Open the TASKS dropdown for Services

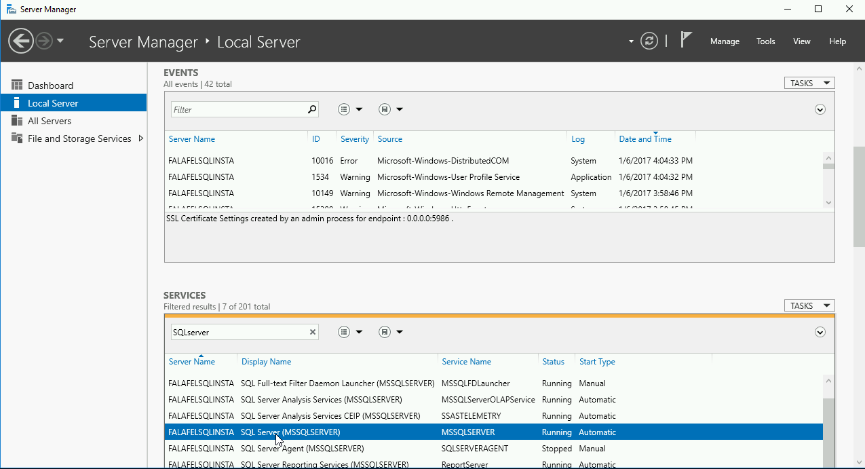pos(809,305)
